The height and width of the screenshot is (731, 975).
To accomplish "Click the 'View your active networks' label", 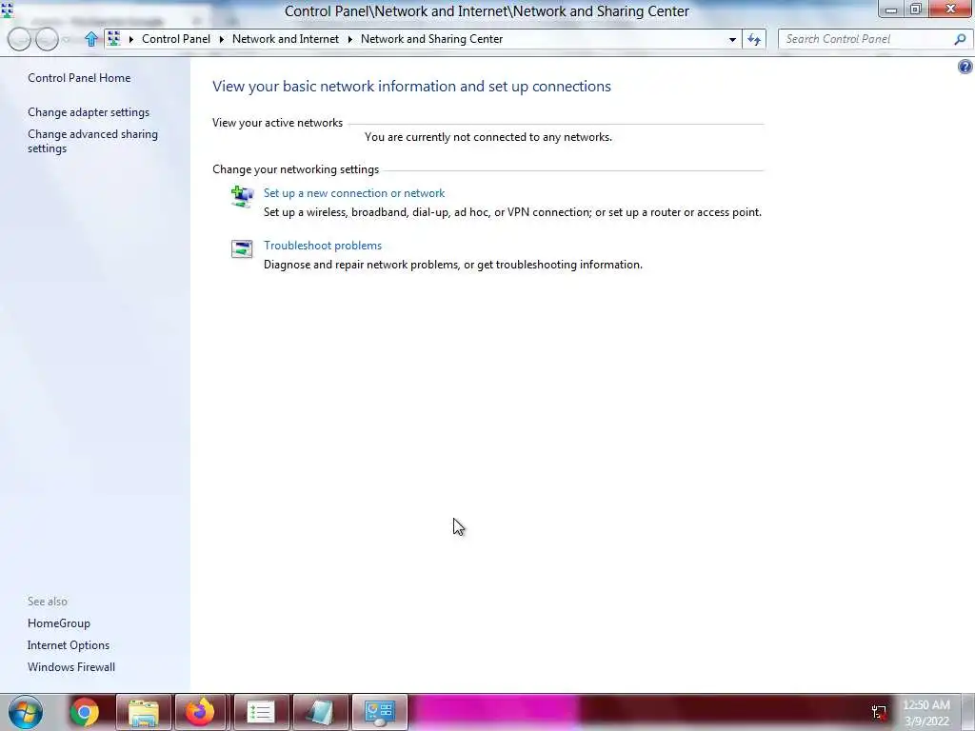I will [277, 123].
